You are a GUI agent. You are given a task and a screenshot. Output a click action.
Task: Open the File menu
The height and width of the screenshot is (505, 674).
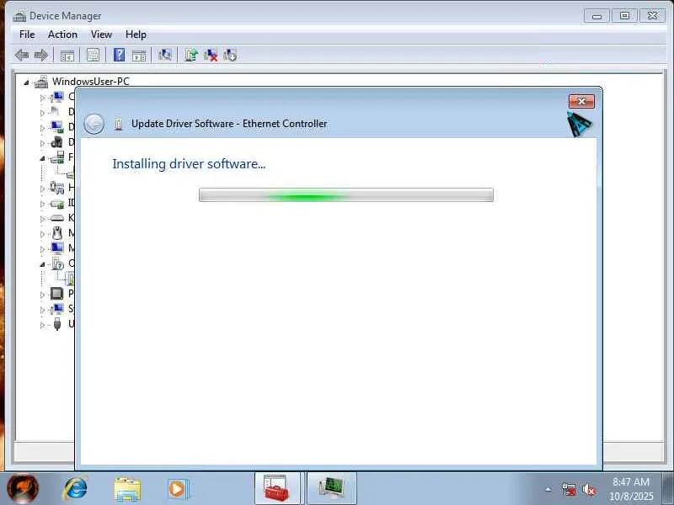[27, 35]
